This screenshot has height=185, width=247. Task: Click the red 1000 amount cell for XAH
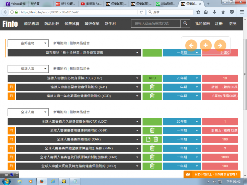(220, 157)
